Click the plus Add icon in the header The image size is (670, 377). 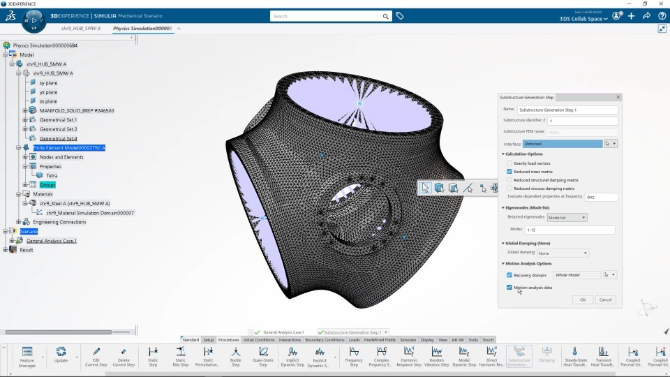click(631, 16)
